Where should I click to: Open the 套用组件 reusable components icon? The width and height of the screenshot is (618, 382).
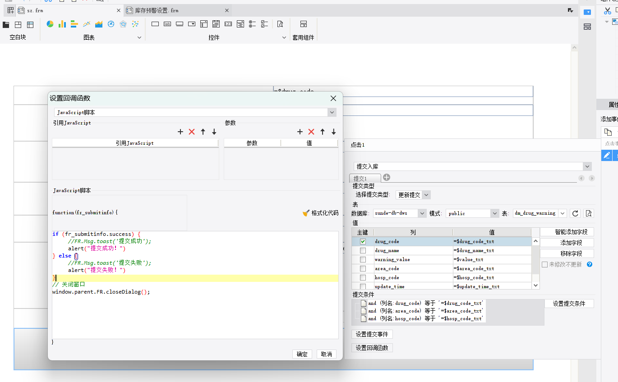tap(303, 24)
